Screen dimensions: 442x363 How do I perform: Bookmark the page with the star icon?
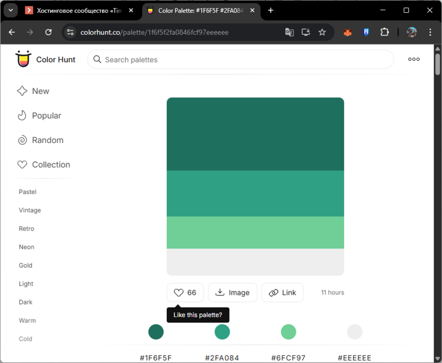322,32
